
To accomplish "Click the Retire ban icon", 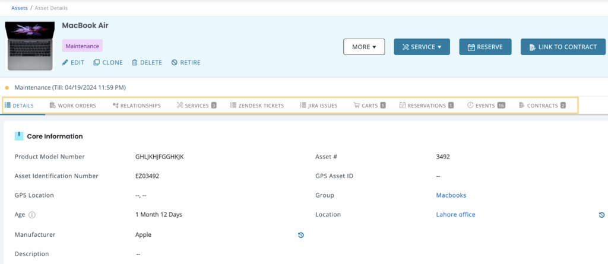I will point(175,62).
